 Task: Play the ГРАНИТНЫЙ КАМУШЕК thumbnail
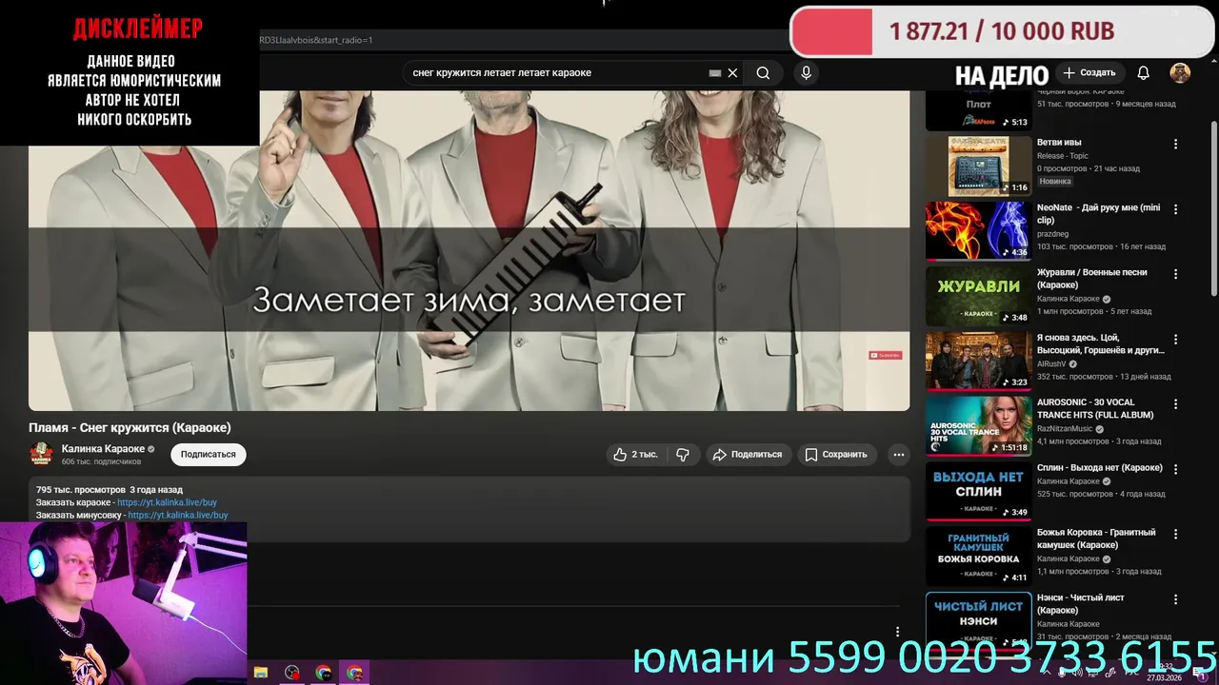coord(978,556)
